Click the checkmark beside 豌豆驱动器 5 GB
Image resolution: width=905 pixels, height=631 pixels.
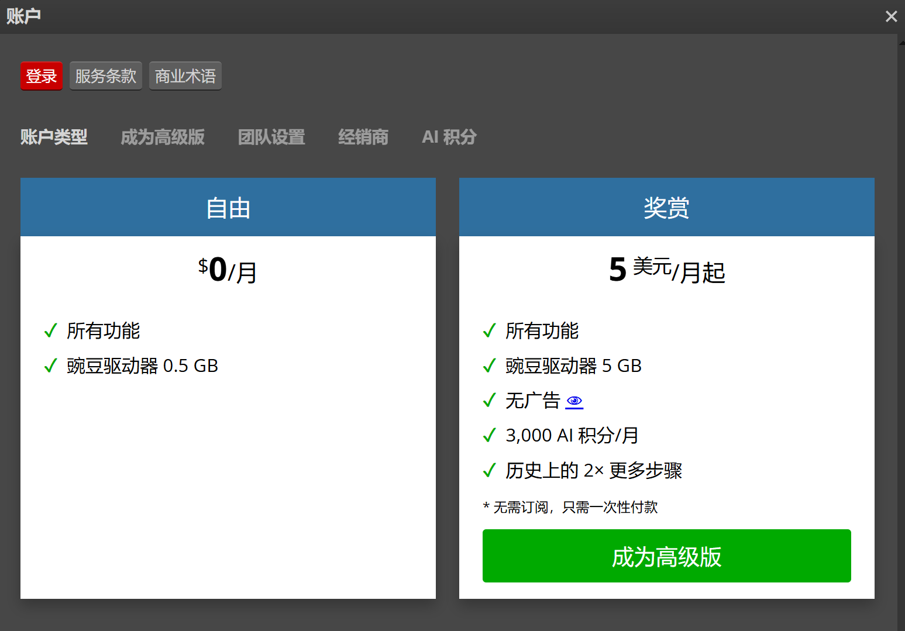point(490,366)
